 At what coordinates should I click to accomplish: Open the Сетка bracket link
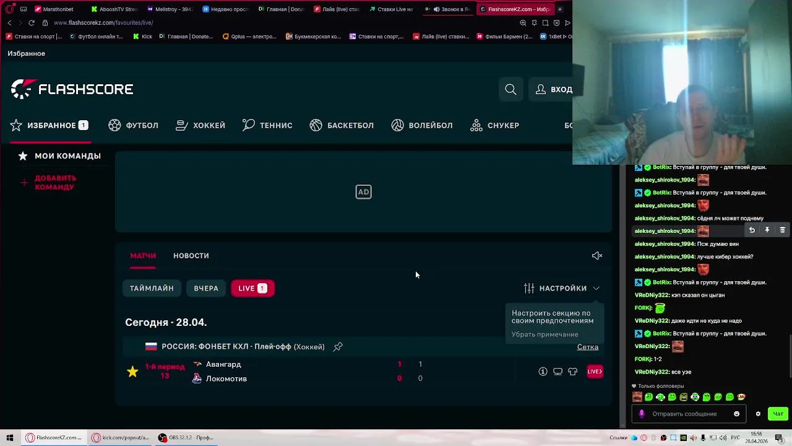[x=588, y=347]
